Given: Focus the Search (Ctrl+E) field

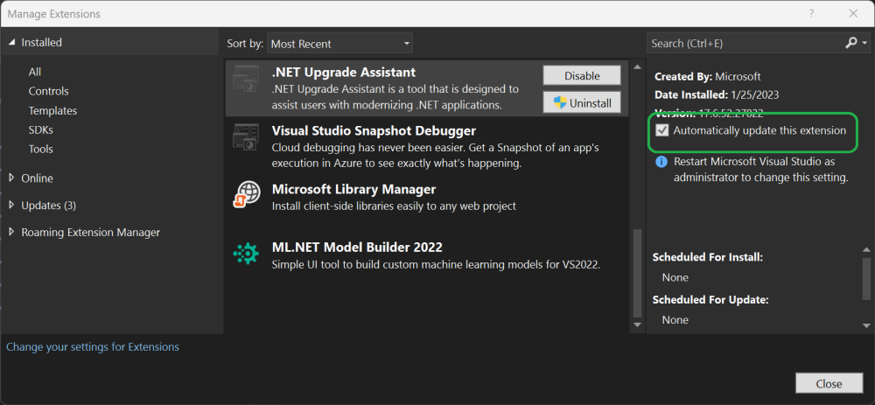Looking at the screenshot, I should [x=745, y=43].
